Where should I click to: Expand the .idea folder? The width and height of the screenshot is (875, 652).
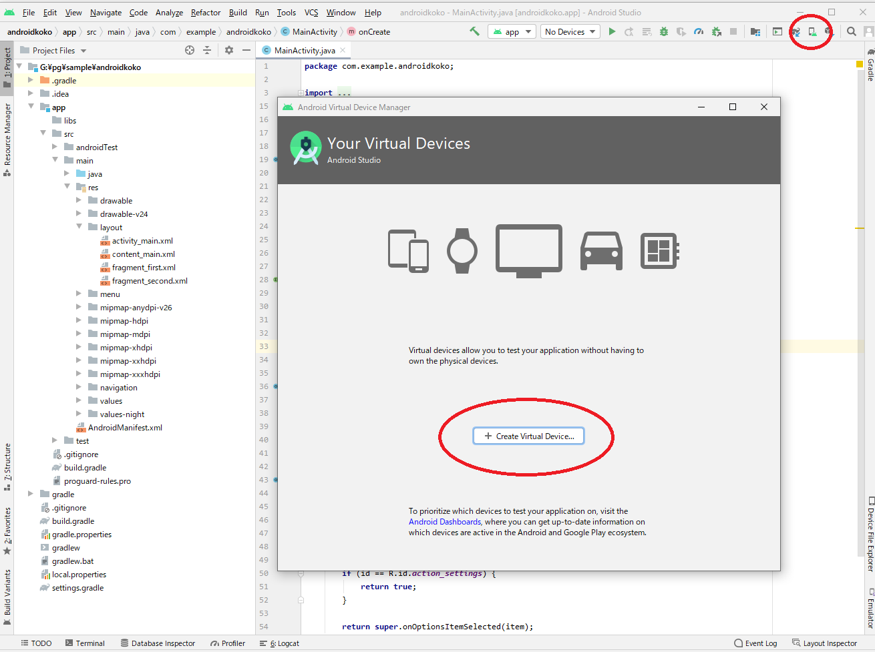click(x=30, y=93)
